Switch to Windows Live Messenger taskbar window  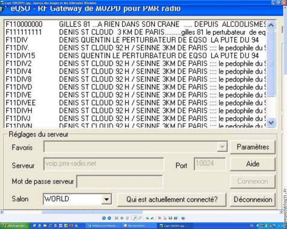click(x=103, y=226)
